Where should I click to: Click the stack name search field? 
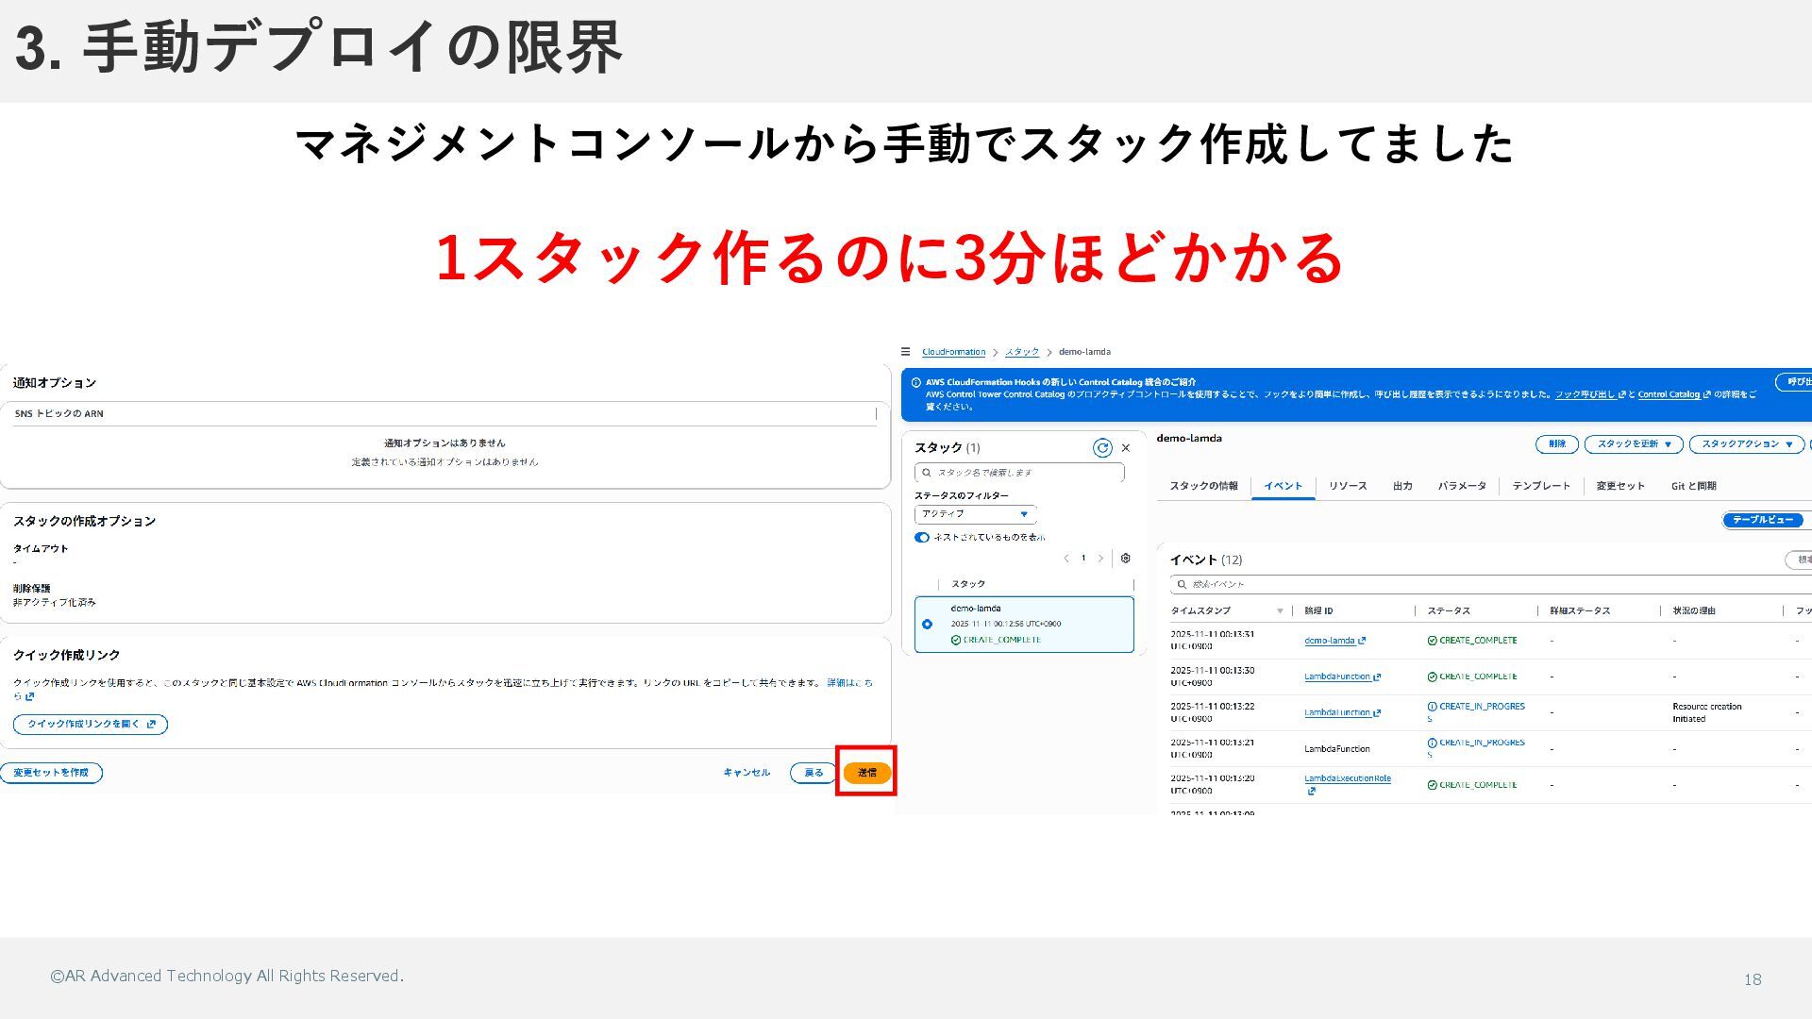pos(1019,473)
